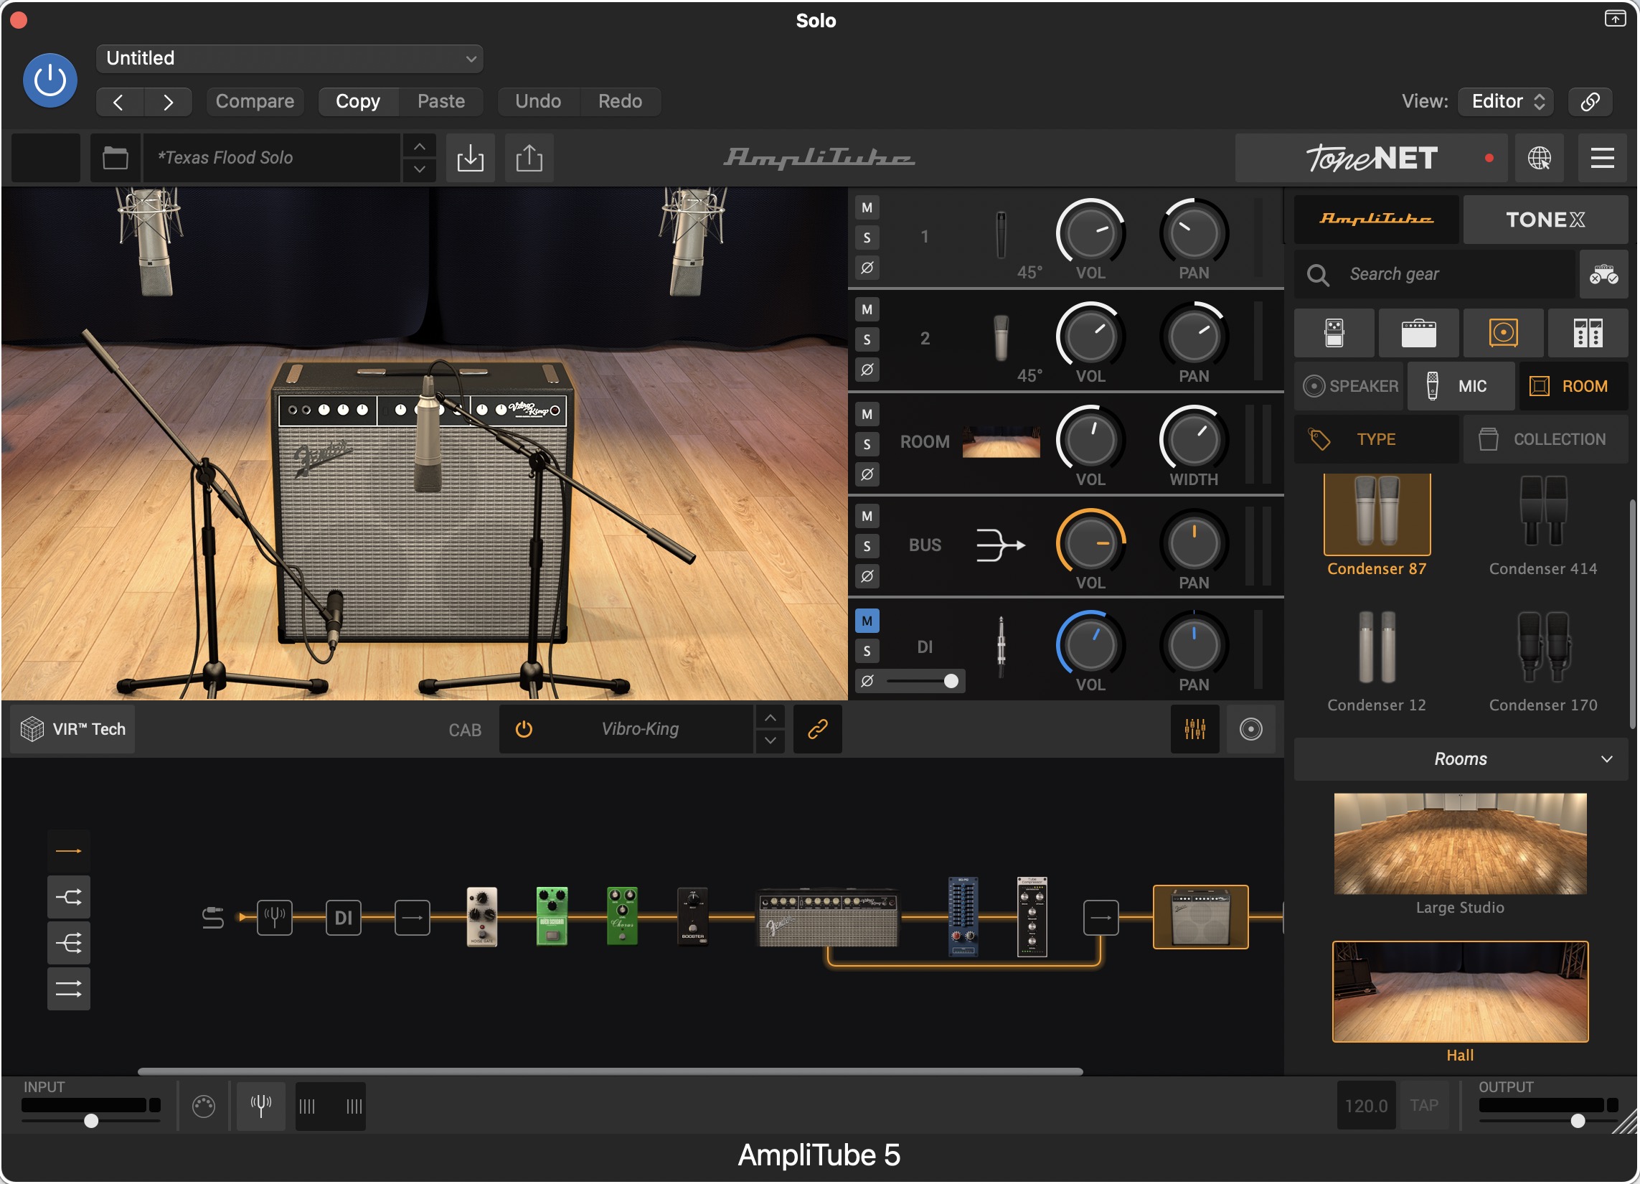Select the stomp pedal gear category icon
The image size is (1640, 1184).
click(1334, 334)
